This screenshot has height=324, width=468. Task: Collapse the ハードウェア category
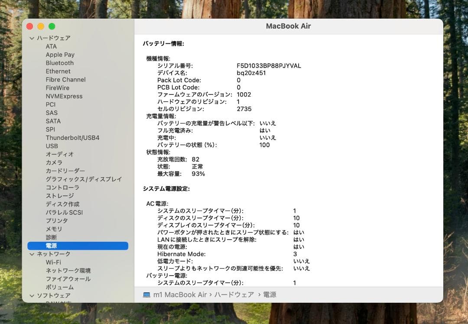tap(32, 38)
